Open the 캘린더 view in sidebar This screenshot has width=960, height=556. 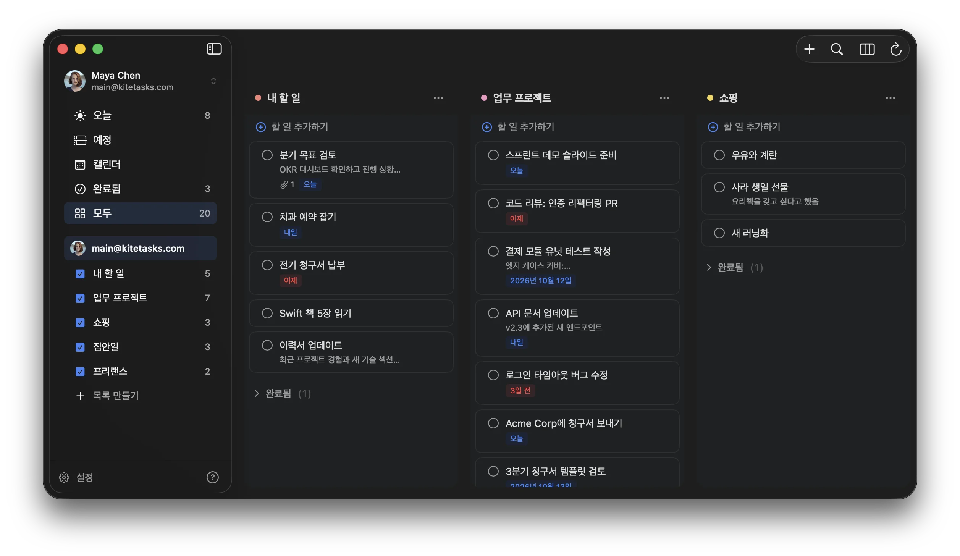(x=141, y=164)
